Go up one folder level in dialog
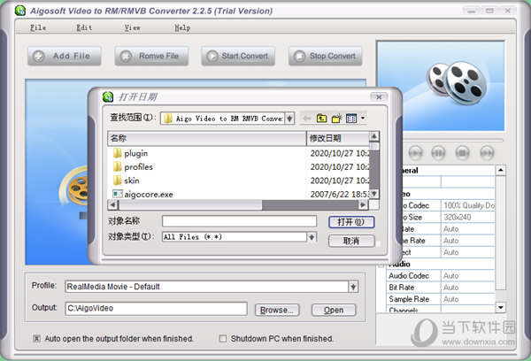 coord(322,119)
